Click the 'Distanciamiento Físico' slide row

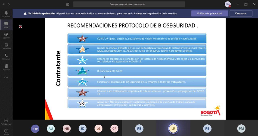pos(137,71)
